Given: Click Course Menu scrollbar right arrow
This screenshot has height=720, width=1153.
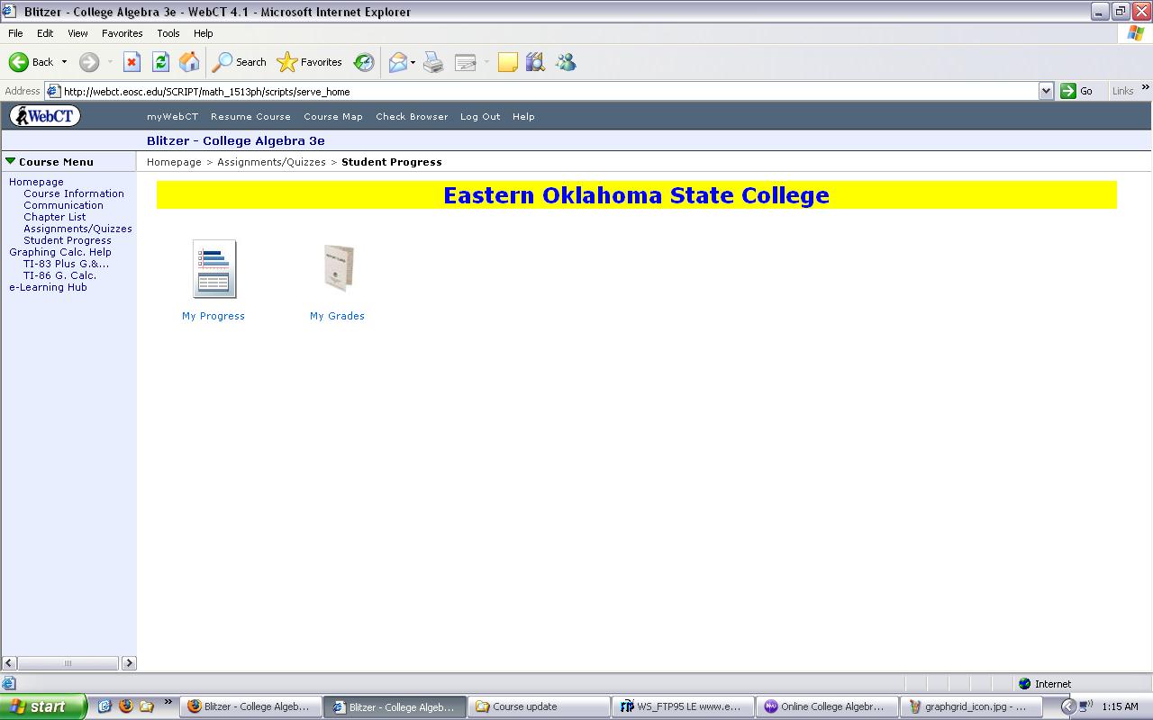Looking at the screenshot, I should tap(129, 663).
